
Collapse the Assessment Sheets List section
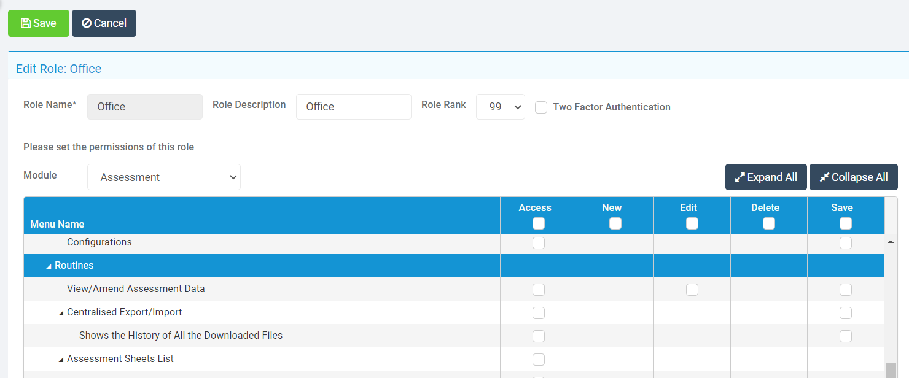[x=61, y=358]
